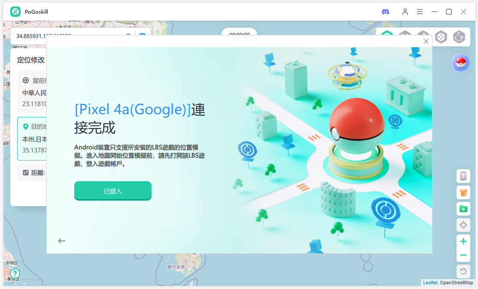
Task: Open the user account icon
Action: click(x=405, y=12)
